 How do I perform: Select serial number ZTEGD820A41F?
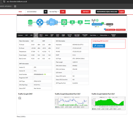click(x=39, y=74)
